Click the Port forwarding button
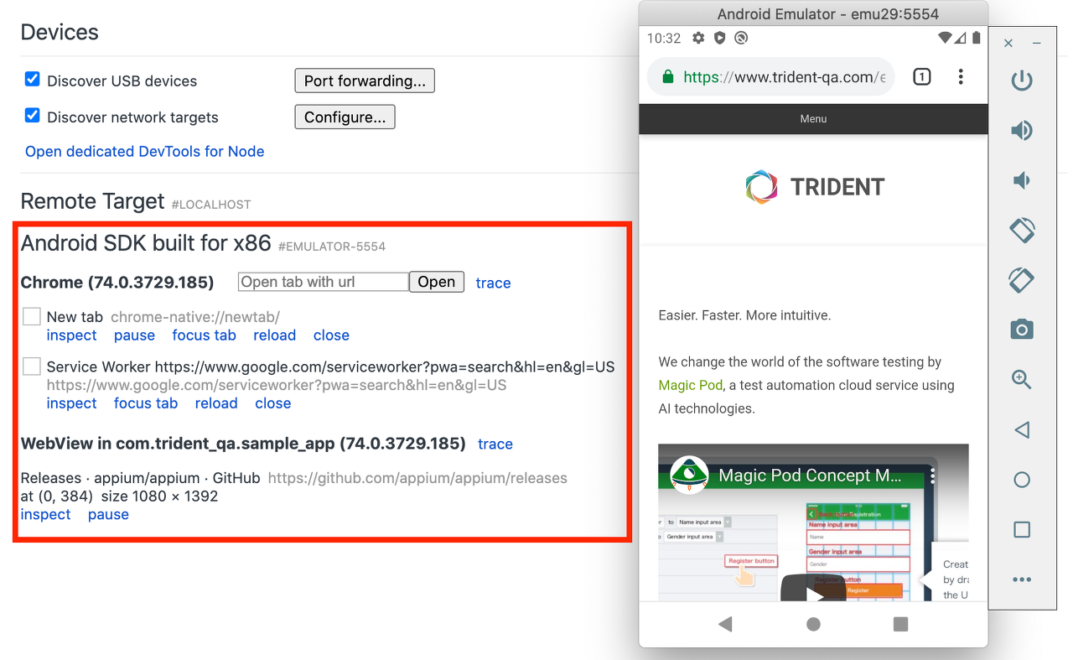The height and width of the screenshot is (660, 1073). (x=364, y=81)
